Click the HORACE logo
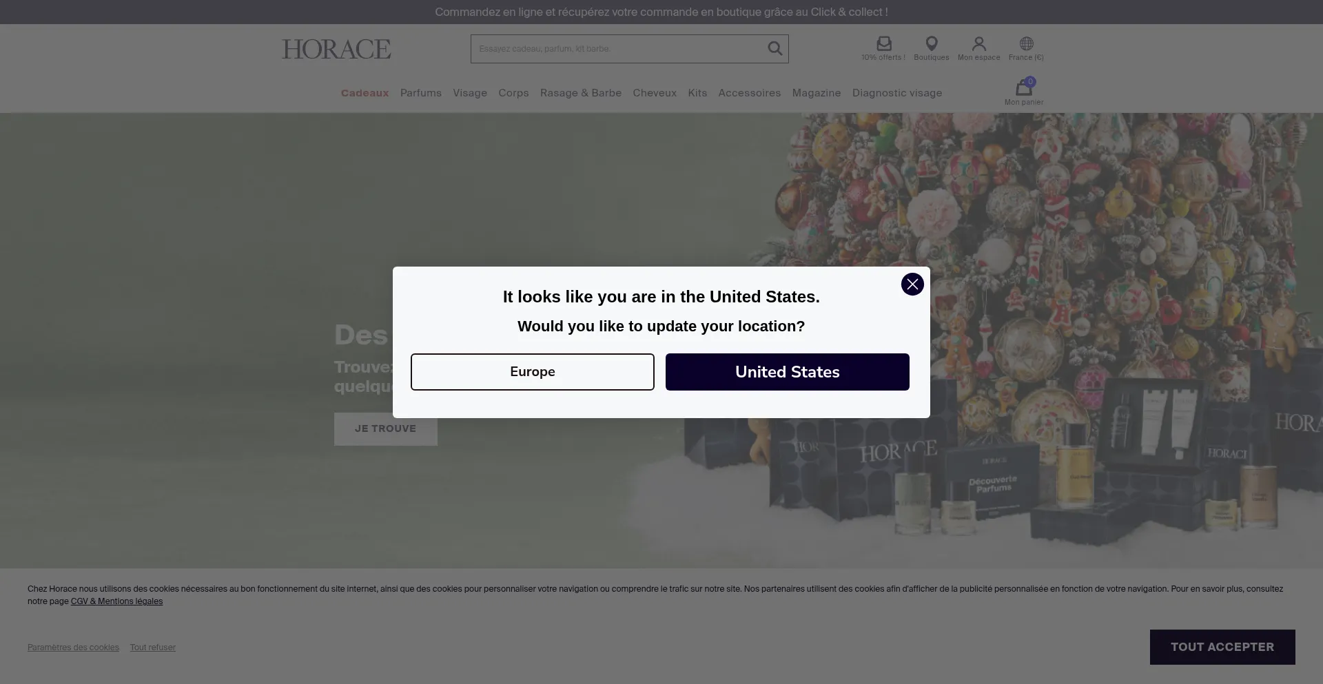1323x684 pixels. pyautogui.click(x=336, y=49)
